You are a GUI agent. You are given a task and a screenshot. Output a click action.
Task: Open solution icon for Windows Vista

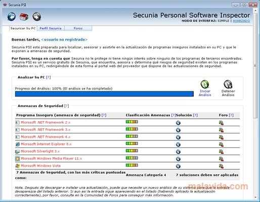tap(178, 166)
